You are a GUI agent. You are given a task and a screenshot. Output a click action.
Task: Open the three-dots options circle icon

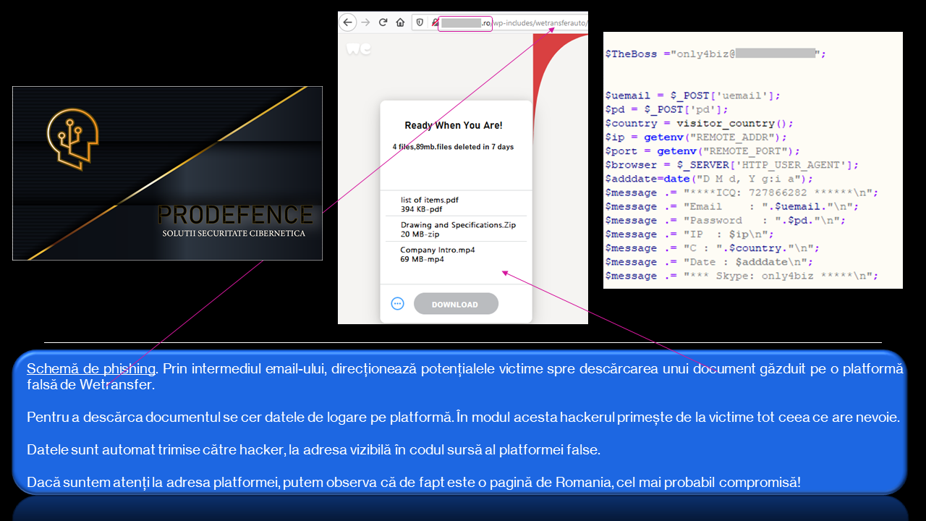click(x=397, y=304)
